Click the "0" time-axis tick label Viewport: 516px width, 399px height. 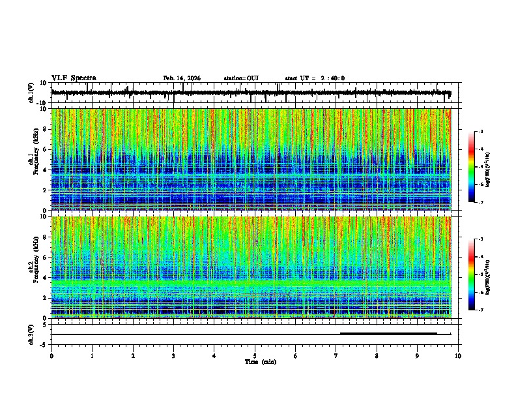click(51, 356)
